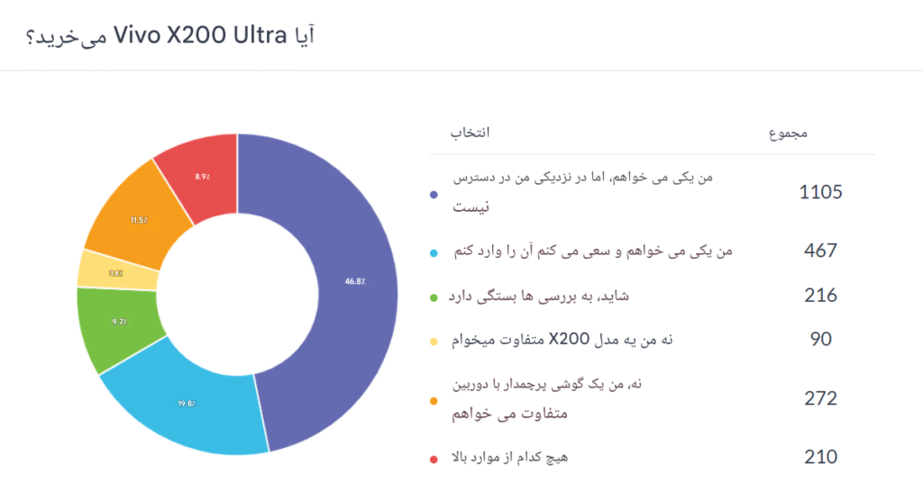This screenshot has width=923, height=485.
Task: Click the انتخاب column header
Action: tap(470, 133)
